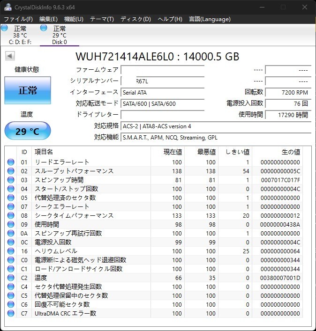The height and width of the screenshot is (331, 316).
Task: Select the UltraDMA CRC エラー数 row name
Action: click(65, 313)
